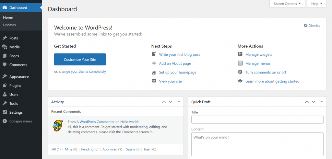Screen dimensions: 332x159
Task: Open Settings using its sidebar icon
Action: (5, 112)
